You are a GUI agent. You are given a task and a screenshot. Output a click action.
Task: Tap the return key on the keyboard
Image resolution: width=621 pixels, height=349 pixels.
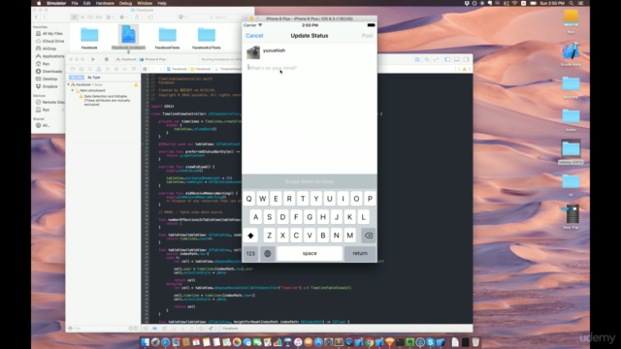360,254
